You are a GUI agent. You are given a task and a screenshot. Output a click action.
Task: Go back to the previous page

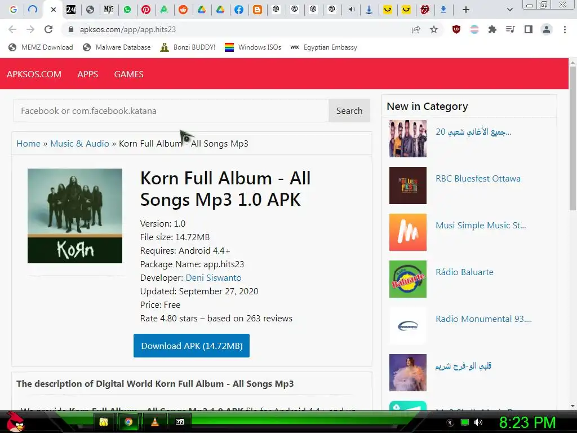coord(12,29)
